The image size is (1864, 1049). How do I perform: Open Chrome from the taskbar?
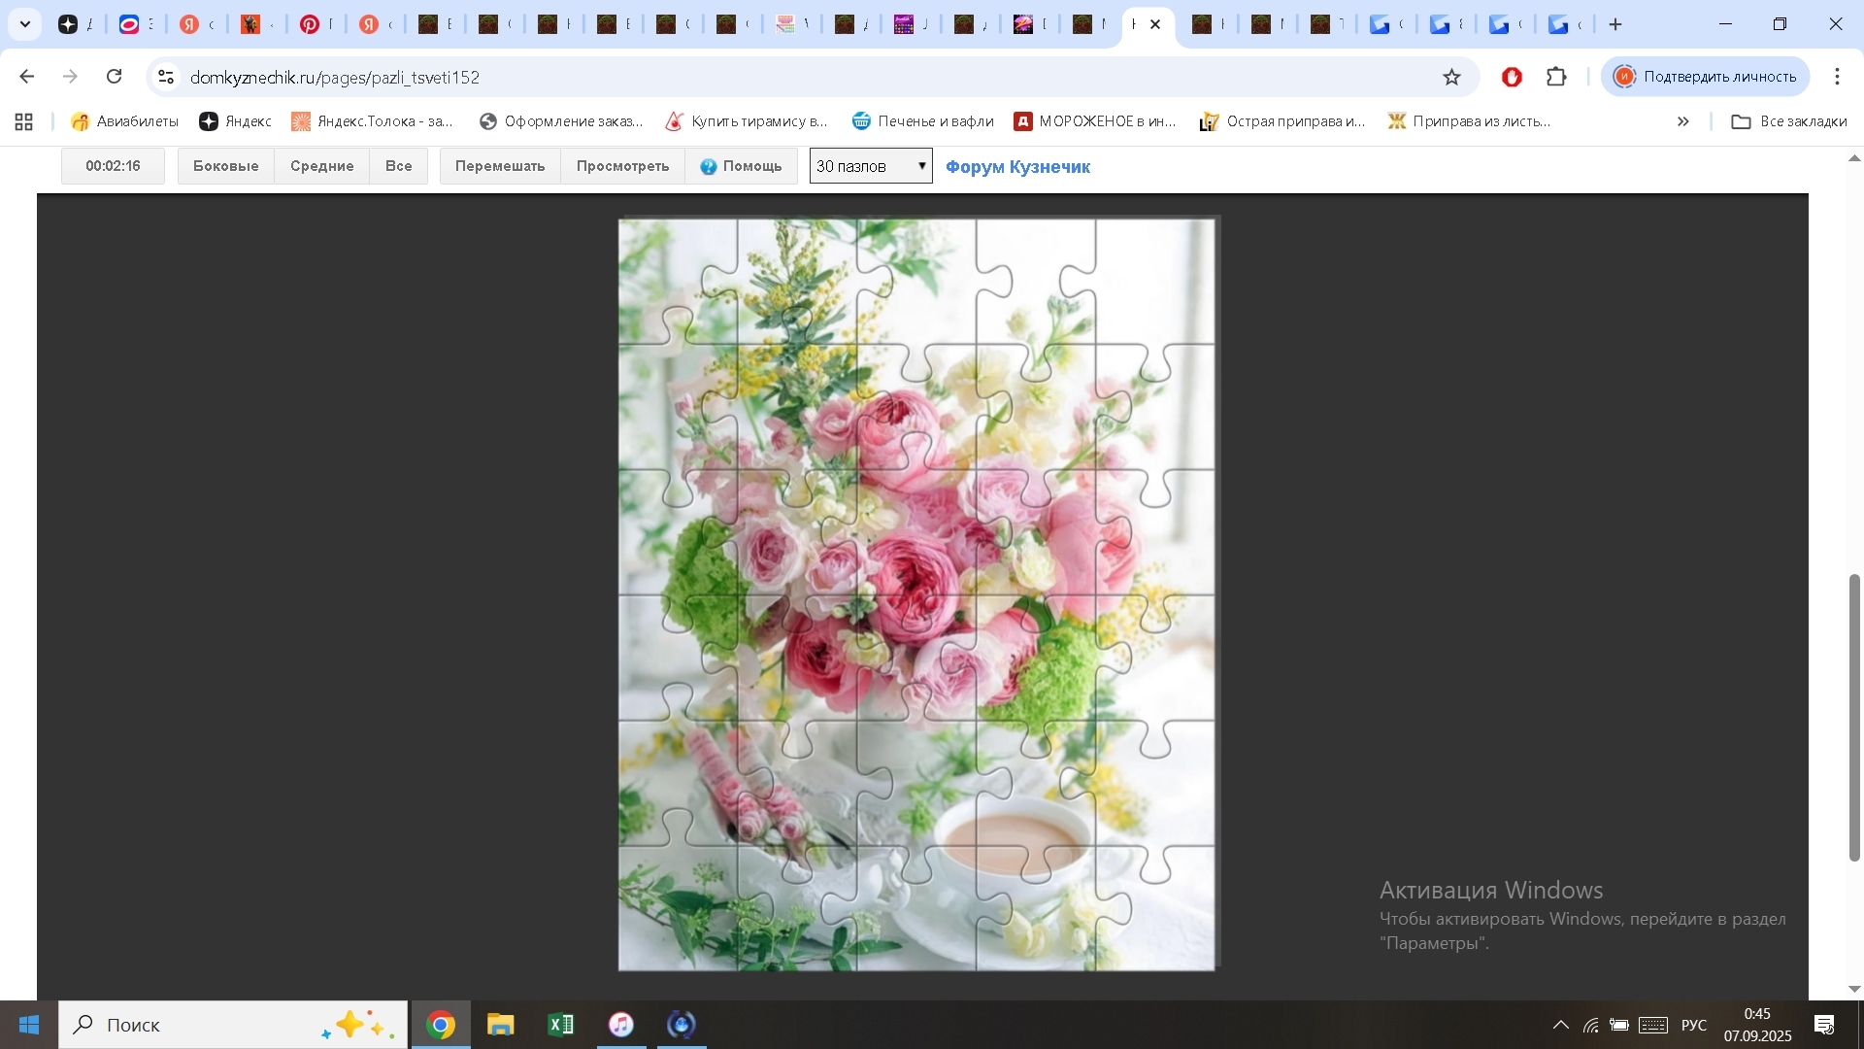pos(441,1025)
